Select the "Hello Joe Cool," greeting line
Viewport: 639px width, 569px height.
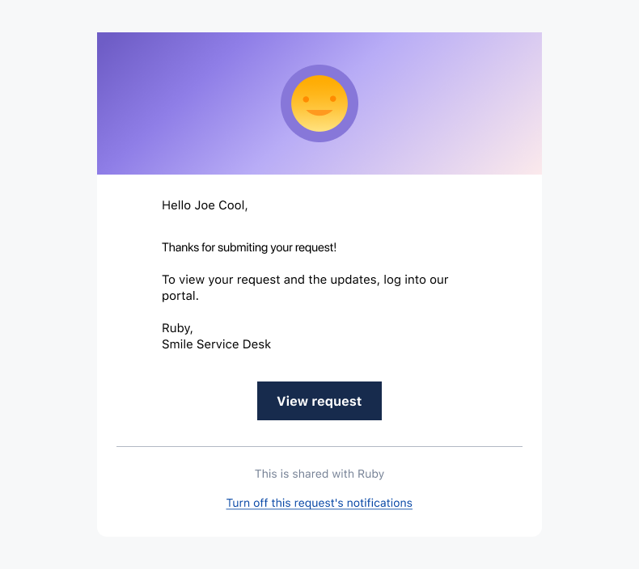[x=205, y=205]
